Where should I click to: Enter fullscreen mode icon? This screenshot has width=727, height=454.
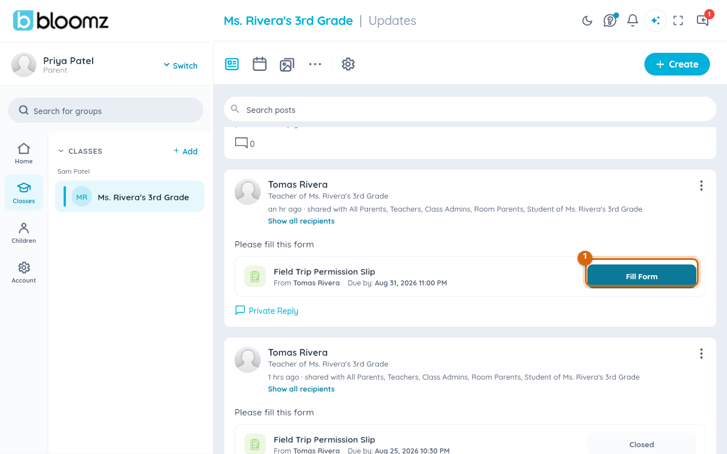click(x=678, y=21)
